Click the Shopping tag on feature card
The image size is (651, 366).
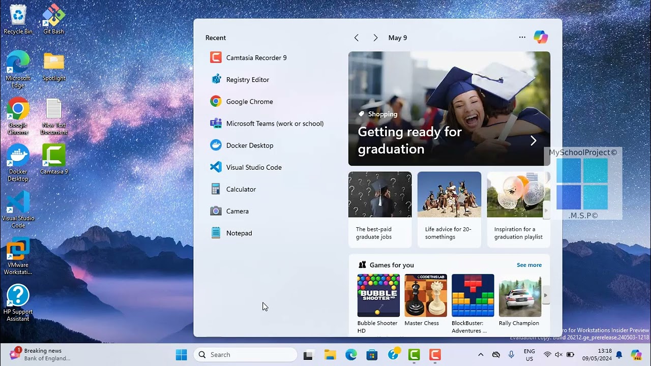(x=378, y=114)
